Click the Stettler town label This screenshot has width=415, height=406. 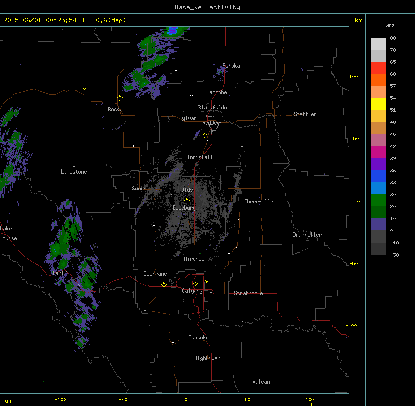click(x=305, y=114)
